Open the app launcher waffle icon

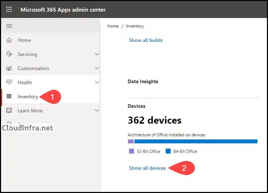(9, 10)
